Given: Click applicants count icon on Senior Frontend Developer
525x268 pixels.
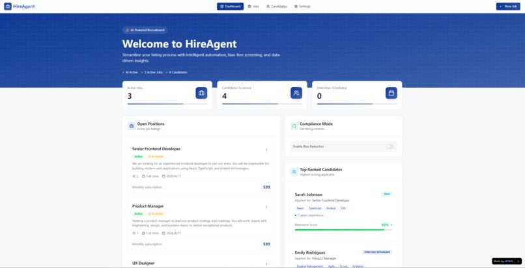Looking at the screenshot, I should [134, 176].
